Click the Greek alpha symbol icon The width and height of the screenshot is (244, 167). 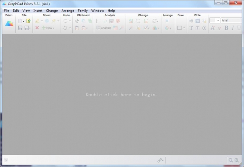(204, 28)
